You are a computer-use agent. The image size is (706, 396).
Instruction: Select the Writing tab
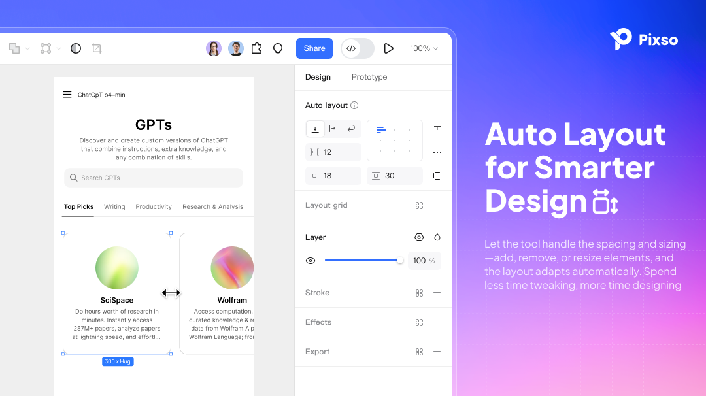pyautogui.click(x=114, y=206)
